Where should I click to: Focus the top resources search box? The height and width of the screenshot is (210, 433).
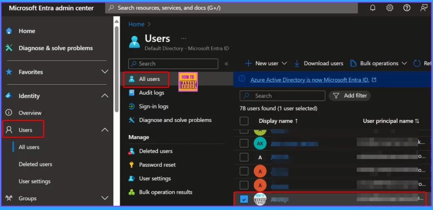click(x=231, y=8)
